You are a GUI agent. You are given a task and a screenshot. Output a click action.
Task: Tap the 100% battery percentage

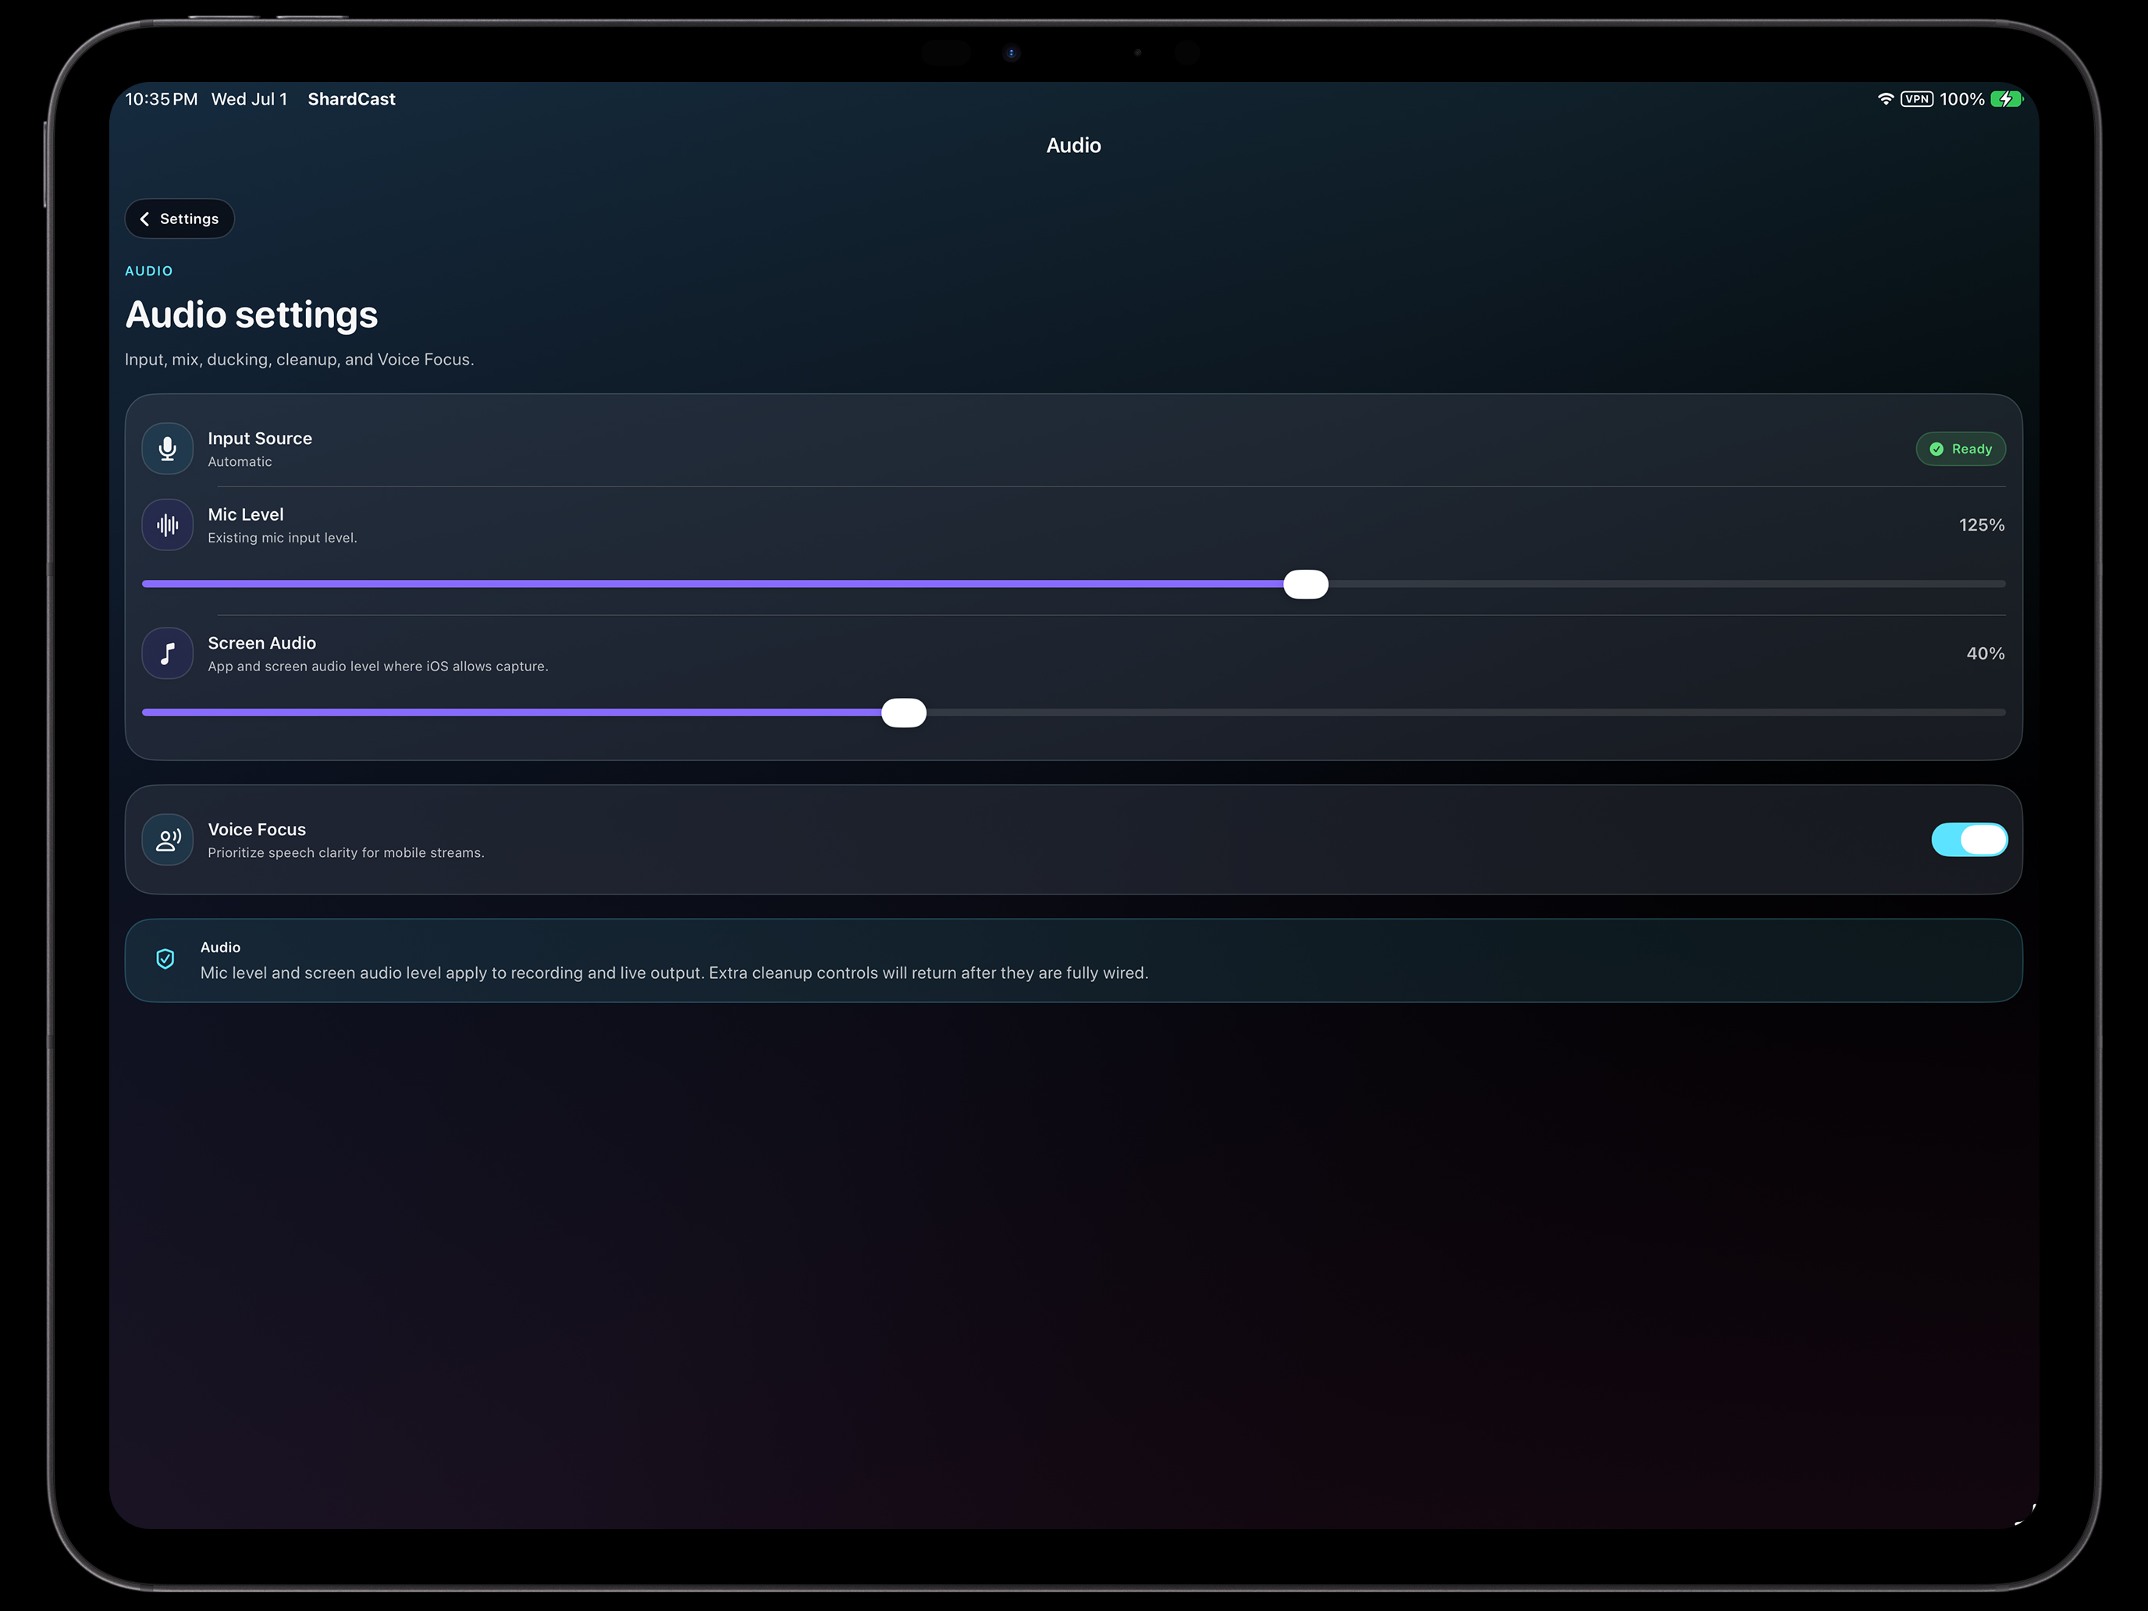pyautogui.click(x=1961, y=99)
